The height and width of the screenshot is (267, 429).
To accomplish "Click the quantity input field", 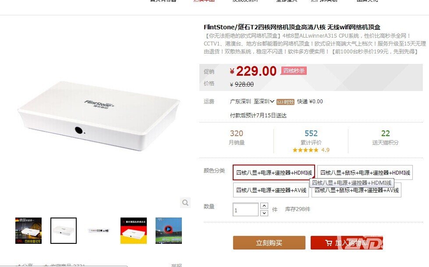I will pyautogui.click(x=245, y=210).
